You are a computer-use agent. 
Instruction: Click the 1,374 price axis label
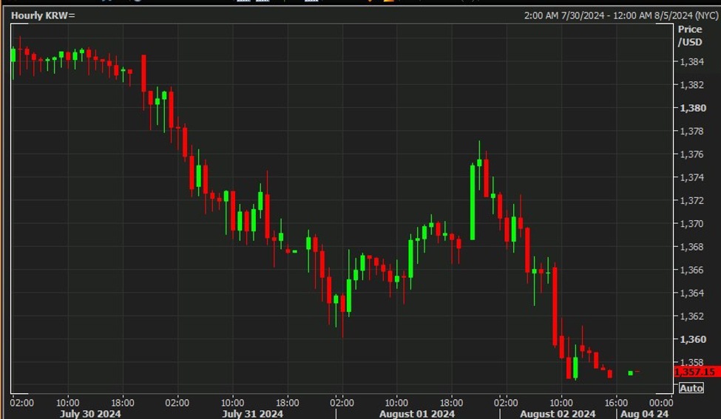click(x=692, y=177)
